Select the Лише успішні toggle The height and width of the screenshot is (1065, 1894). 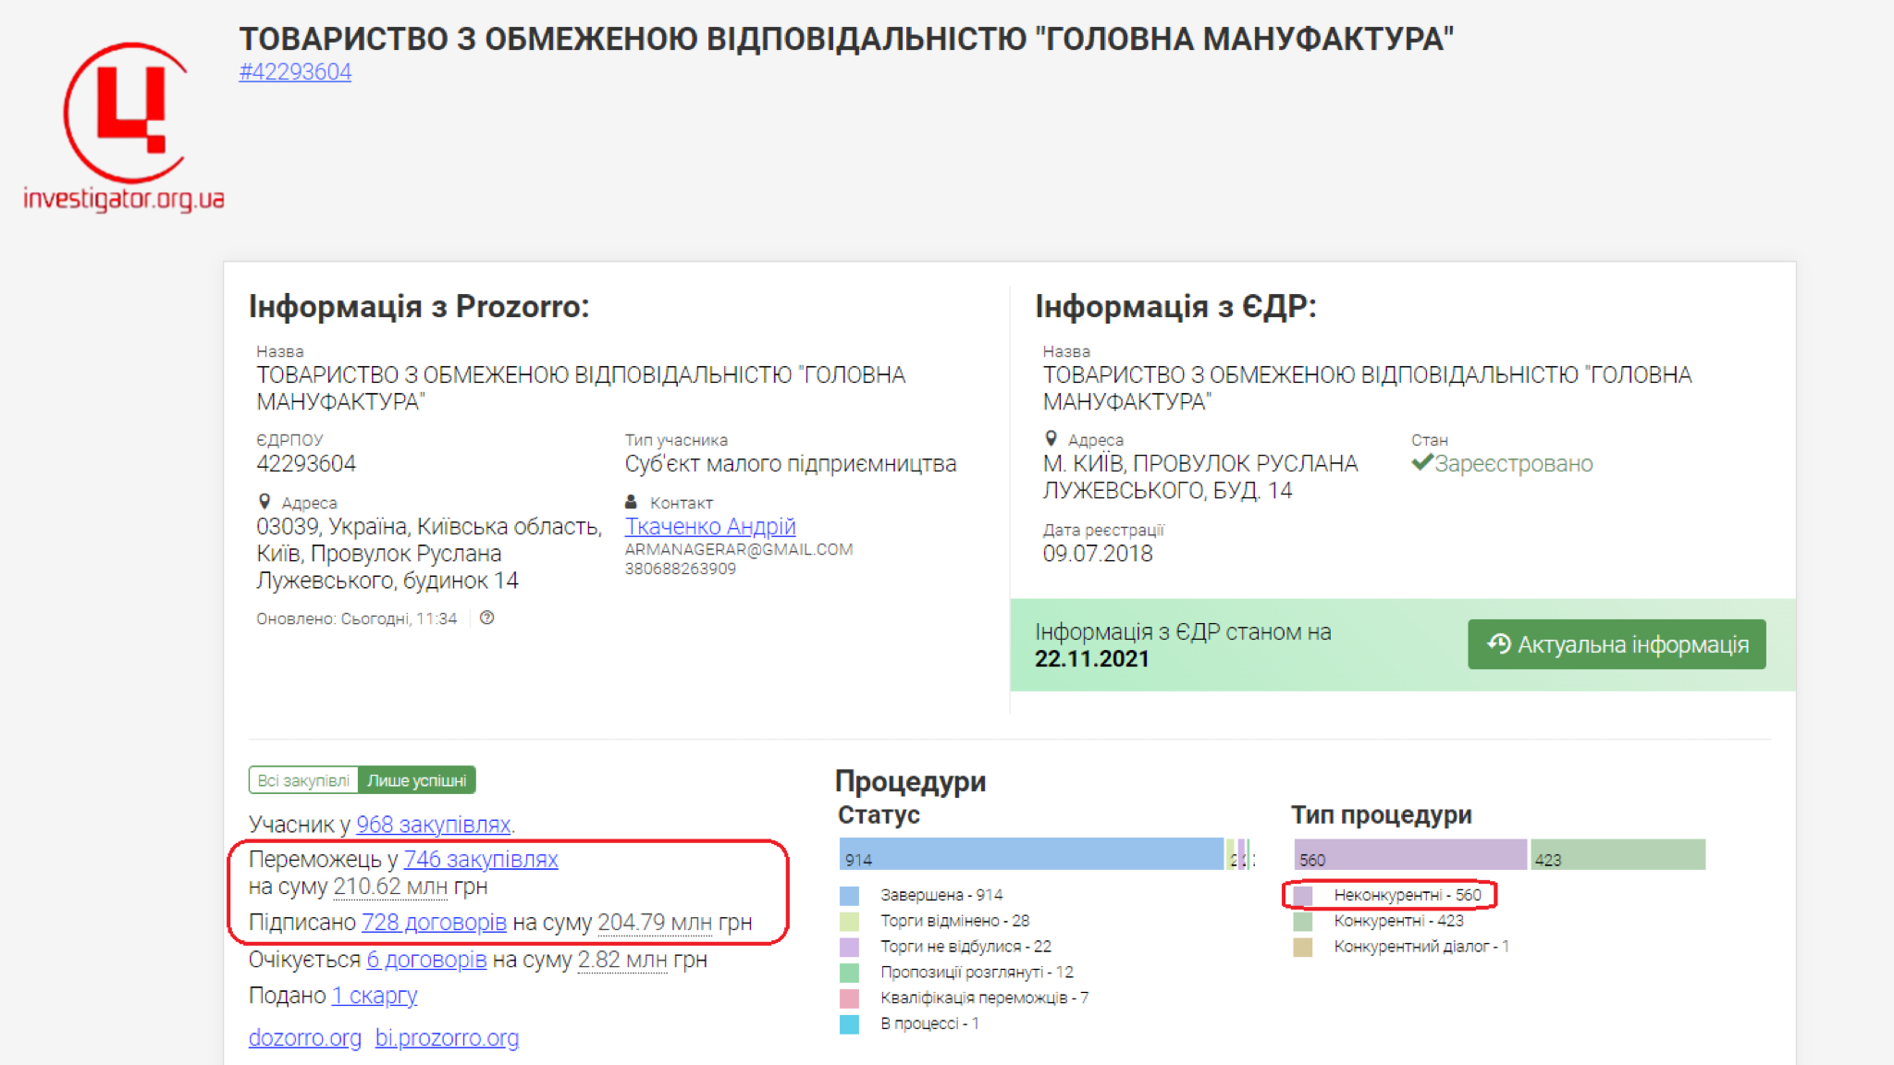(x=416, y=780)
